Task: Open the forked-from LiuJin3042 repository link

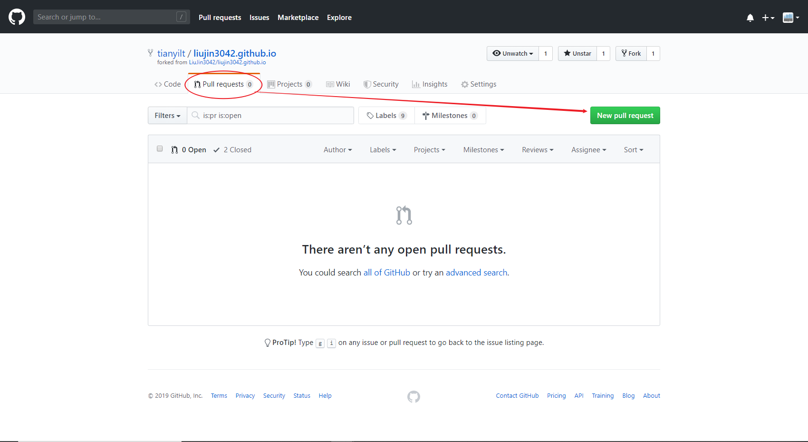Action: (228, 62)
